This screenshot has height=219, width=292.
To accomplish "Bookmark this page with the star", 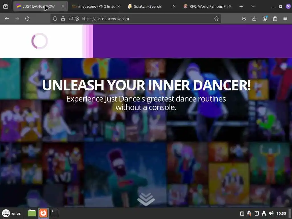I will click(x=216, y=19).
